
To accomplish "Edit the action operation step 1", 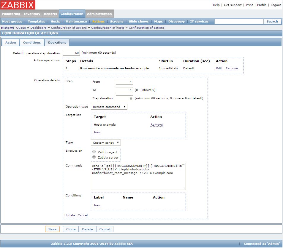I will coord(219,68).
